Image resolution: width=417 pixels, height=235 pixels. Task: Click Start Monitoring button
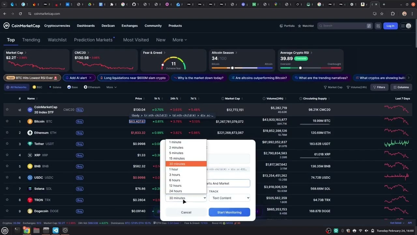[229, 212]
